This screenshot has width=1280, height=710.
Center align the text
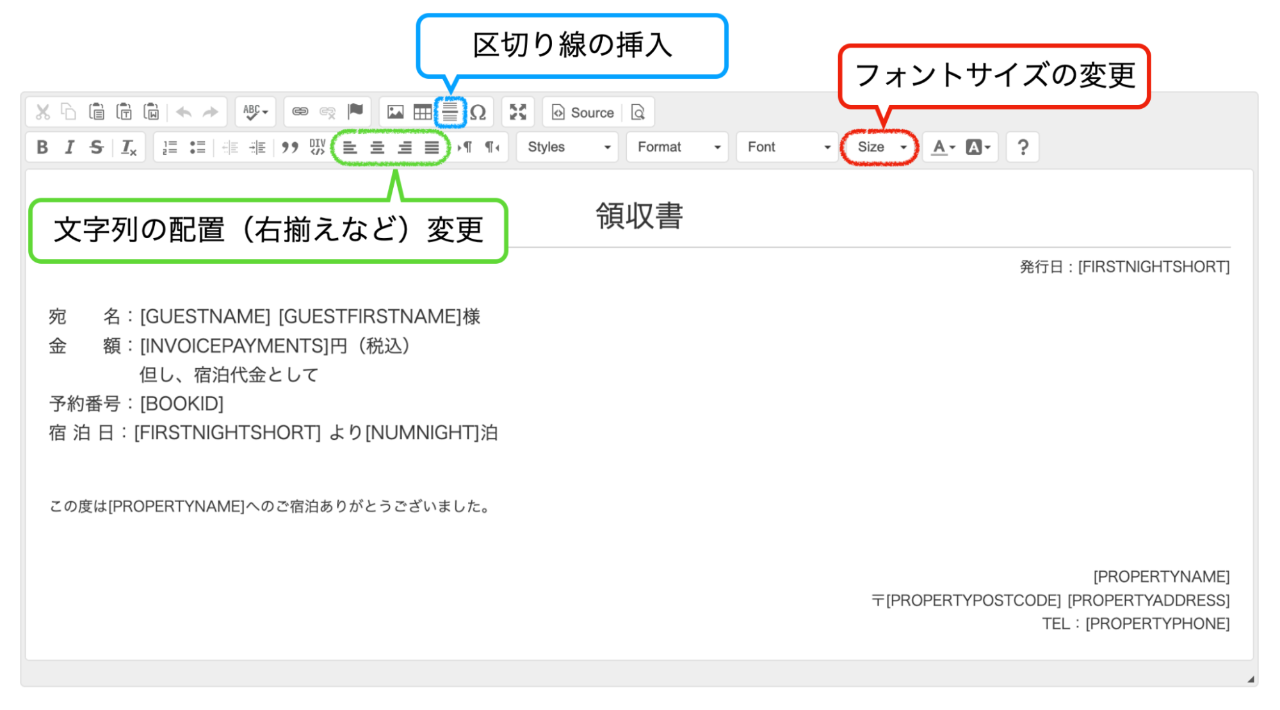click(377, 147)
